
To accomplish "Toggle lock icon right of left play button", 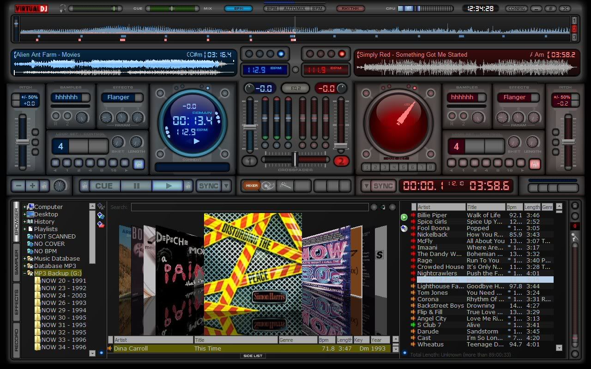I will click(x=188, y=186).
